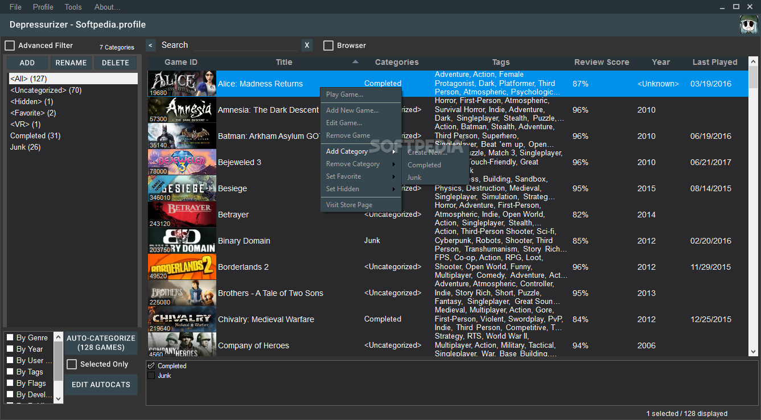This screenshot has height=420, width=761.
Task: Click the Besiege game banner thumbnail
Action: (x=182, y=188)
